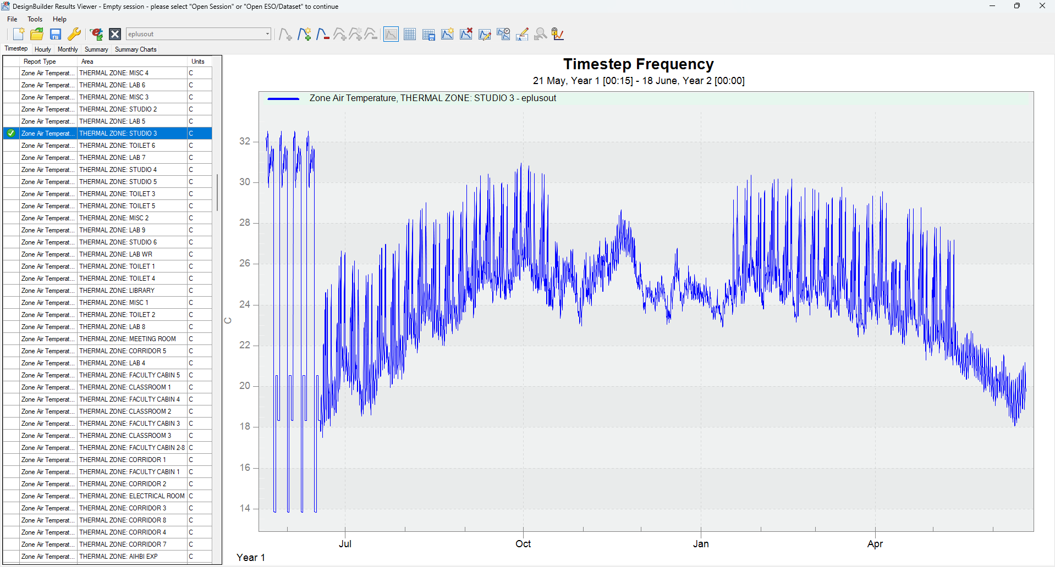This screenshot has width=1055, height=567.
Task: Switch to the Summary tab
Action: click(96, 49)
